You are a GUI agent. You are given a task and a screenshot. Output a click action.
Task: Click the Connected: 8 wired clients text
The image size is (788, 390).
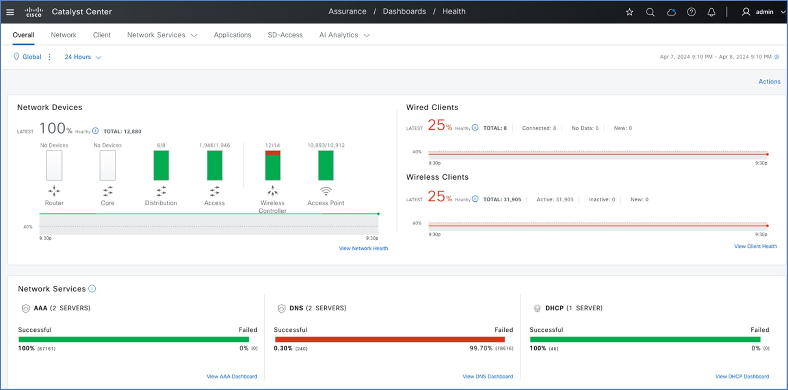(x=539, y=128)
